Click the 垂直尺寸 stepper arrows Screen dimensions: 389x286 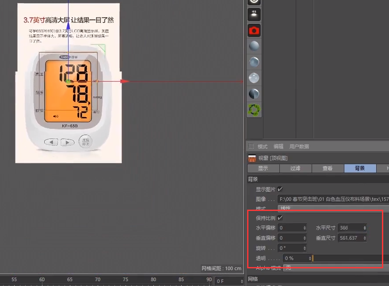365,238
